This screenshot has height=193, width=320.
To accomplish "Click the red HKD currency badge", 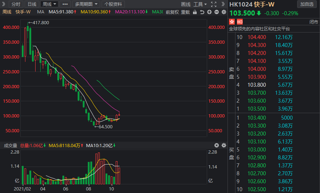I will (x=239, y=22).
